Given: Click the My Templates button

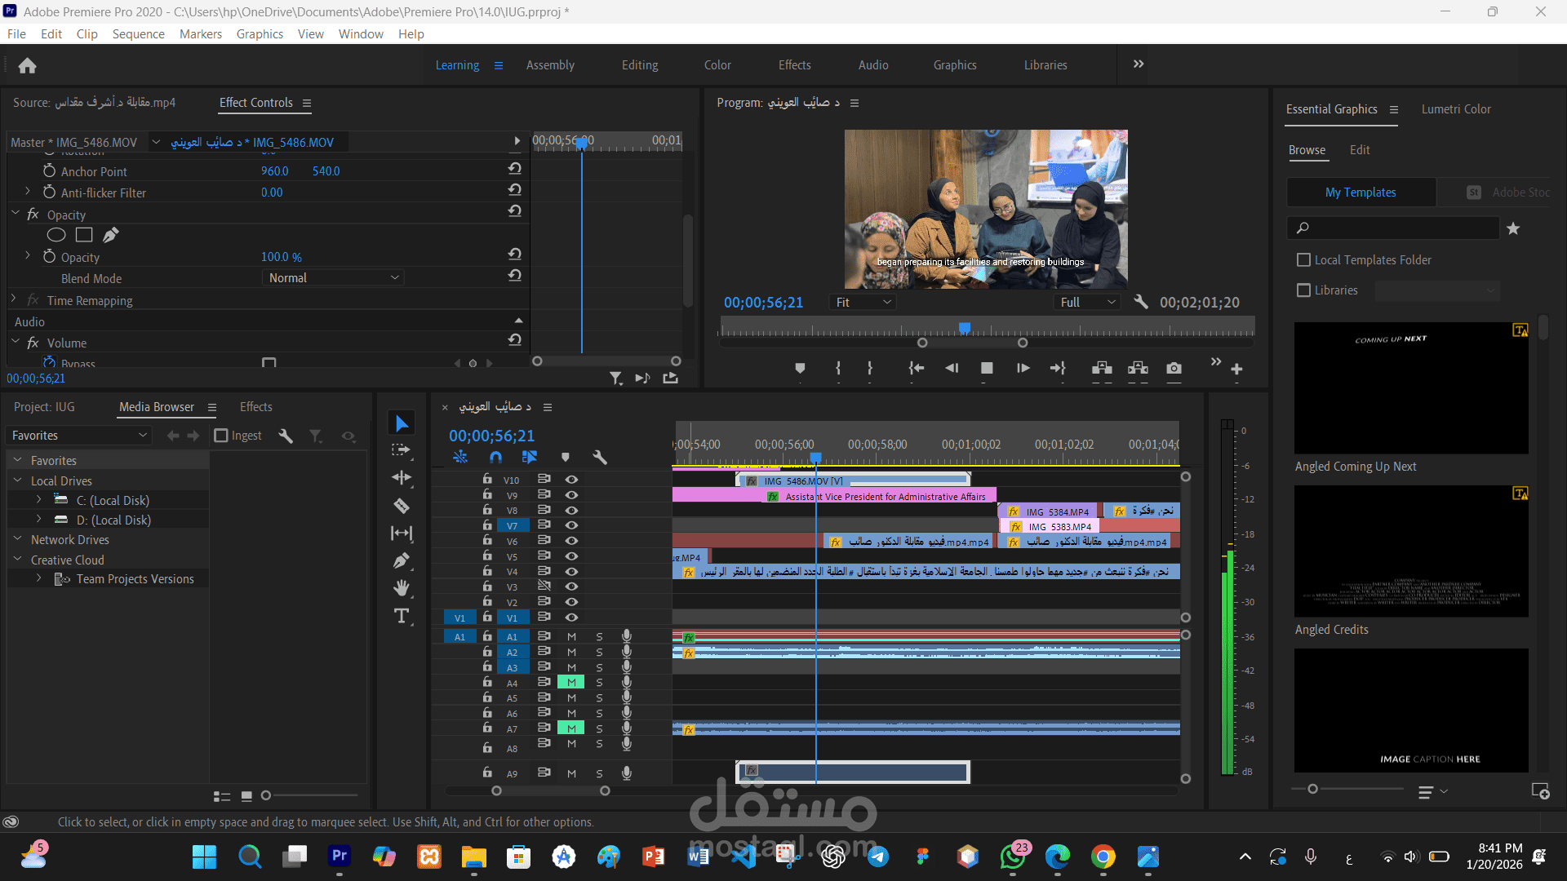Looking at the screenshot, I should tap(1361, 193).
